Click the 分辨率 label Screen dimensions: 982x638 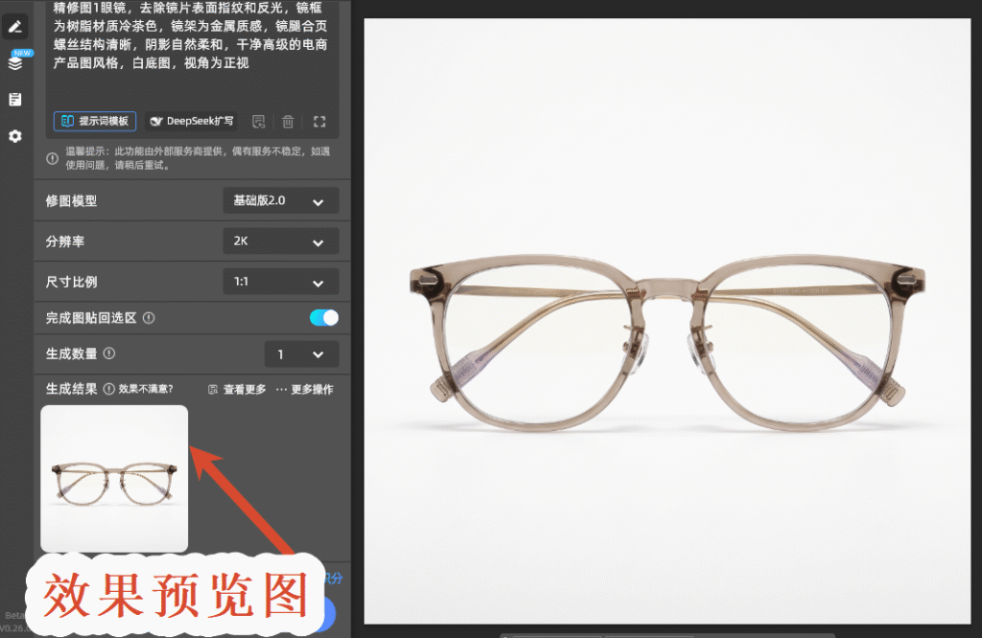65,241
